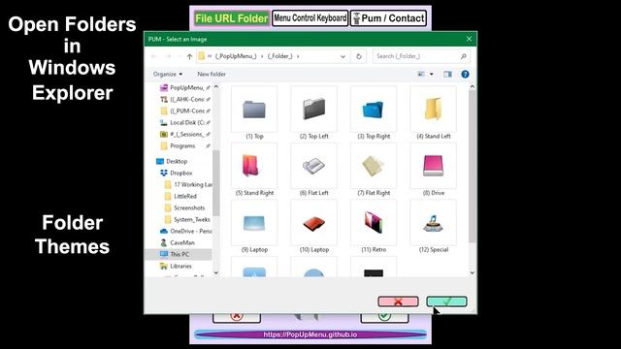This screenshot has width=621, height=349.
Task: Open PopUpMenu_ quick access item
Action: point(184,88)
